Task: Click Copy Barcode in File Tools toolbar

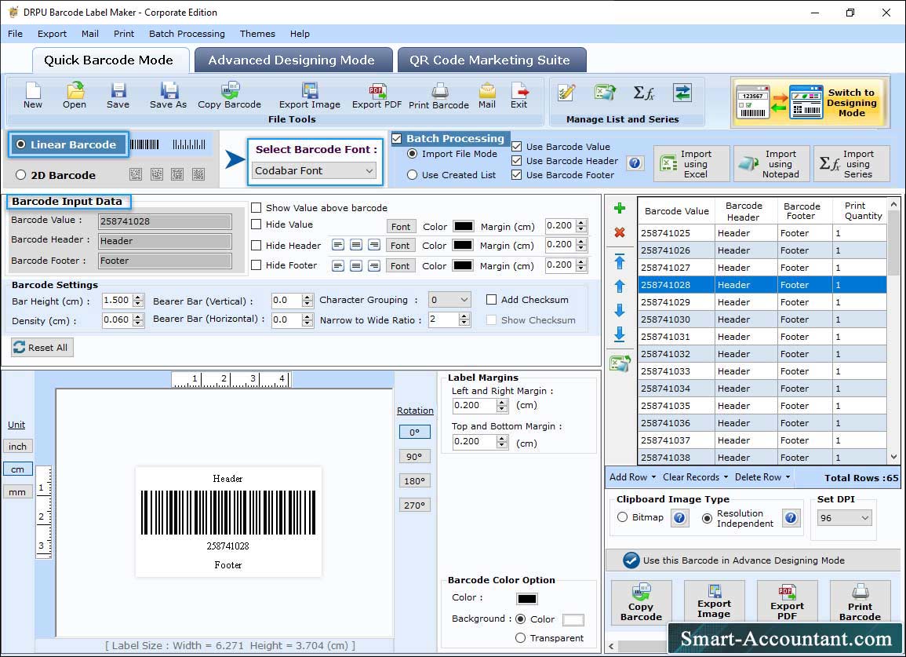Action: (229, 96)
